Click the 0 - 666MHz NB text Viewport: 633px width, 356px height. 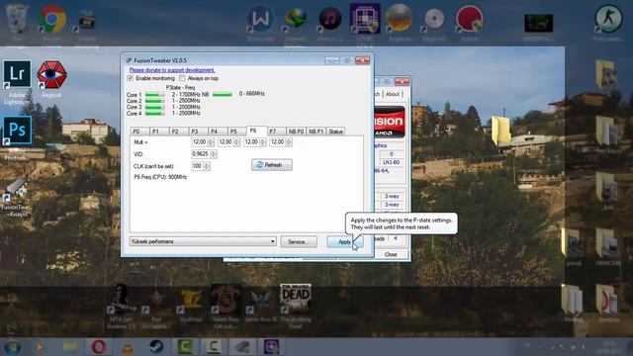252,94
